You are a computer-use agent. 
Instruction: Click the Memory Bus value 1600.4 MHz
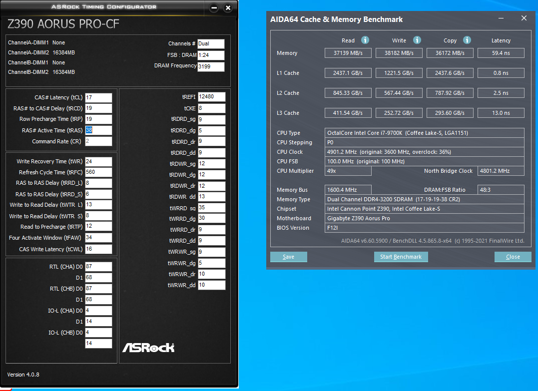(348, 190)
